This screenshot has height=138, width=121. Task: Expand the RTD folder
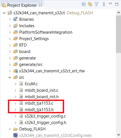[10, 45]
